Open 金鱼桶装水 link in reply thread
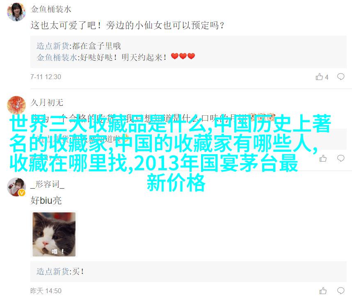352x301 pixels. tap(57, 57)
